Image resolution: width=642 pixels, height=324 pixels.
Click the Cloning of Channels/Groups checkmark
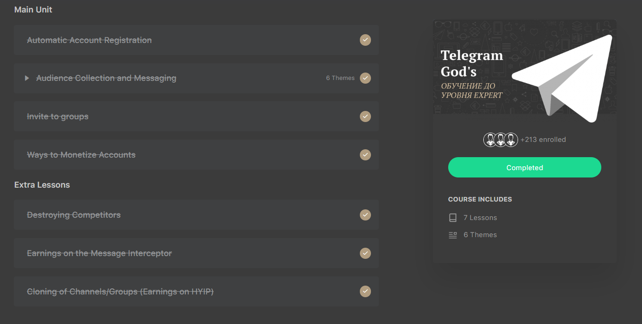pyautogui.click(x=365, y=292)
